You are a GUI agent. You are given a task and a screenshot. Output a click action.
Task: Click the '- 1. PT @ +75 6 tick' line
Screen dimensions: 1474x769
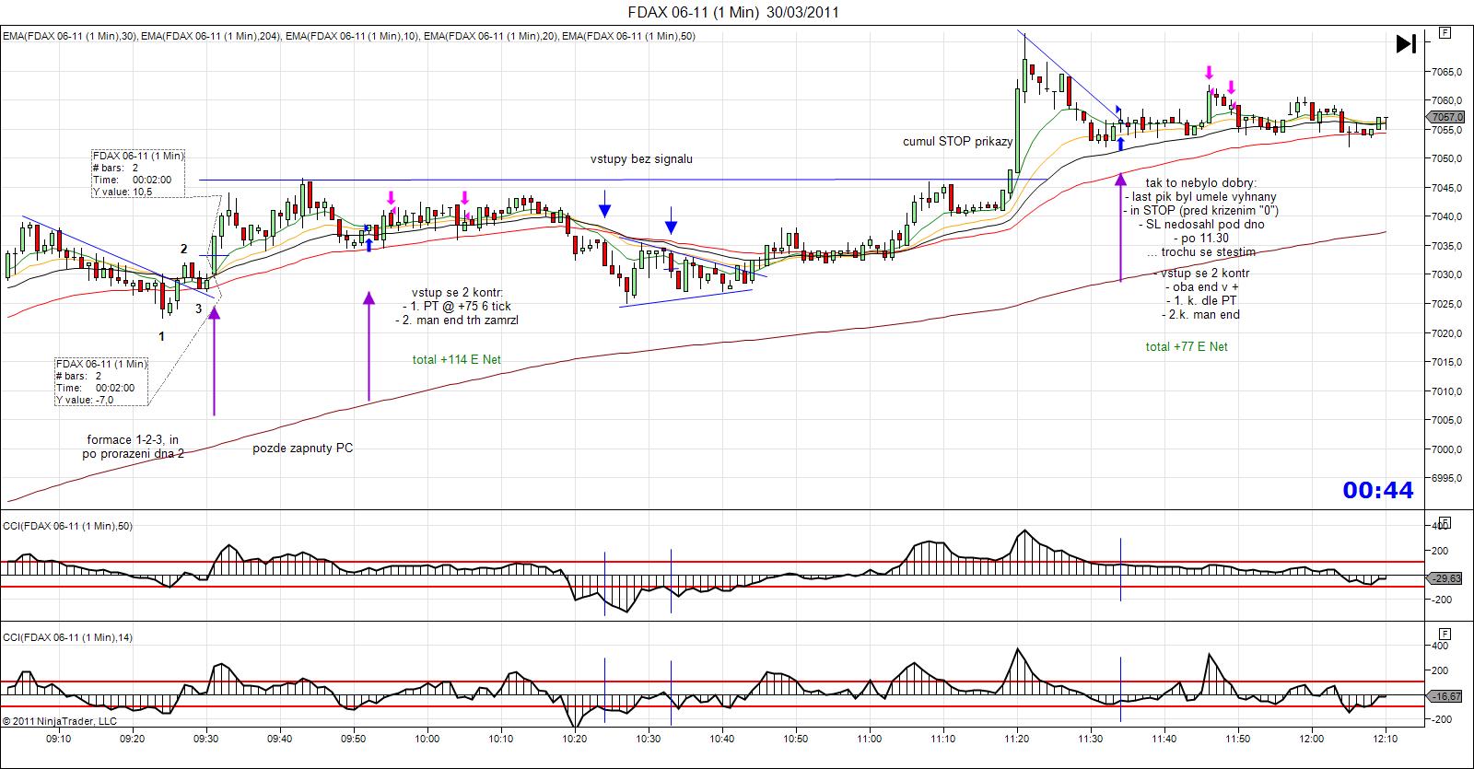(x=457, y=307)
